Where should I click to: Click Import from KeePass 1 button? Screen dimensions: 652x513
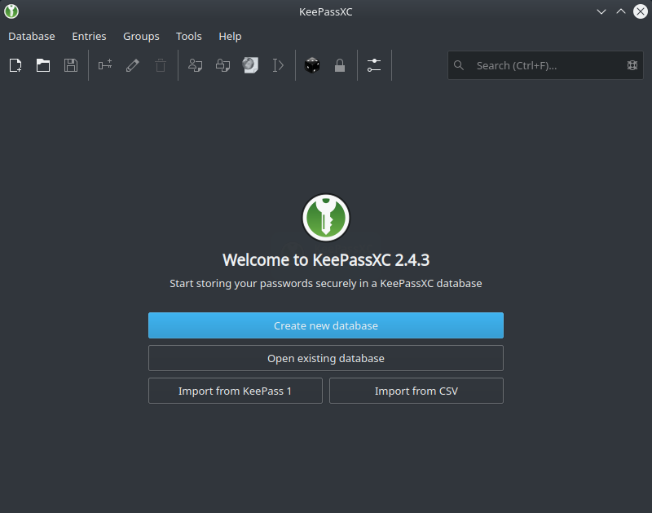(236, 391)
